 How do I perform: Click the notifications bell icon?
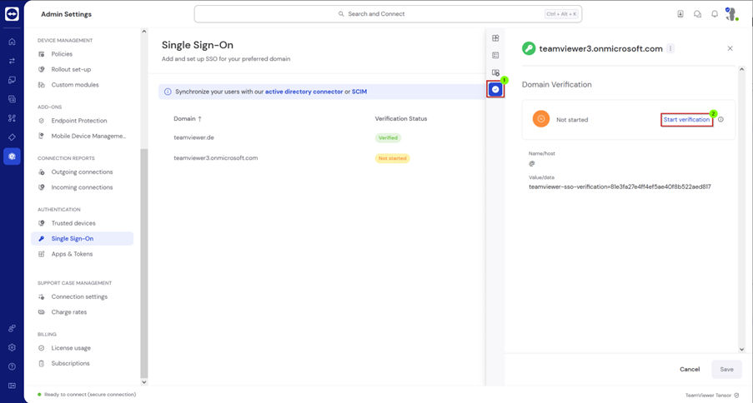pos(715,14)
